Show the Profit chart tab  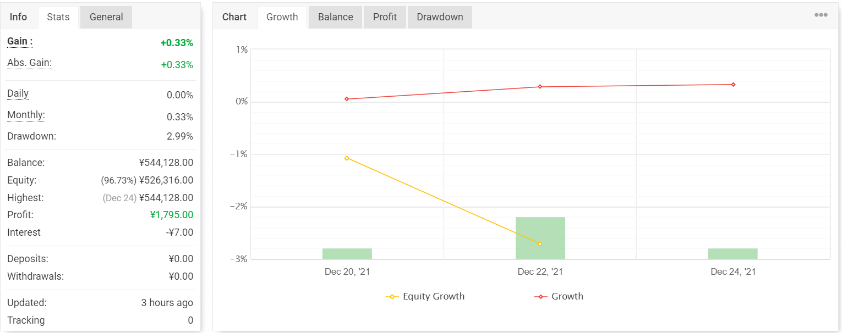click(385, 17)
